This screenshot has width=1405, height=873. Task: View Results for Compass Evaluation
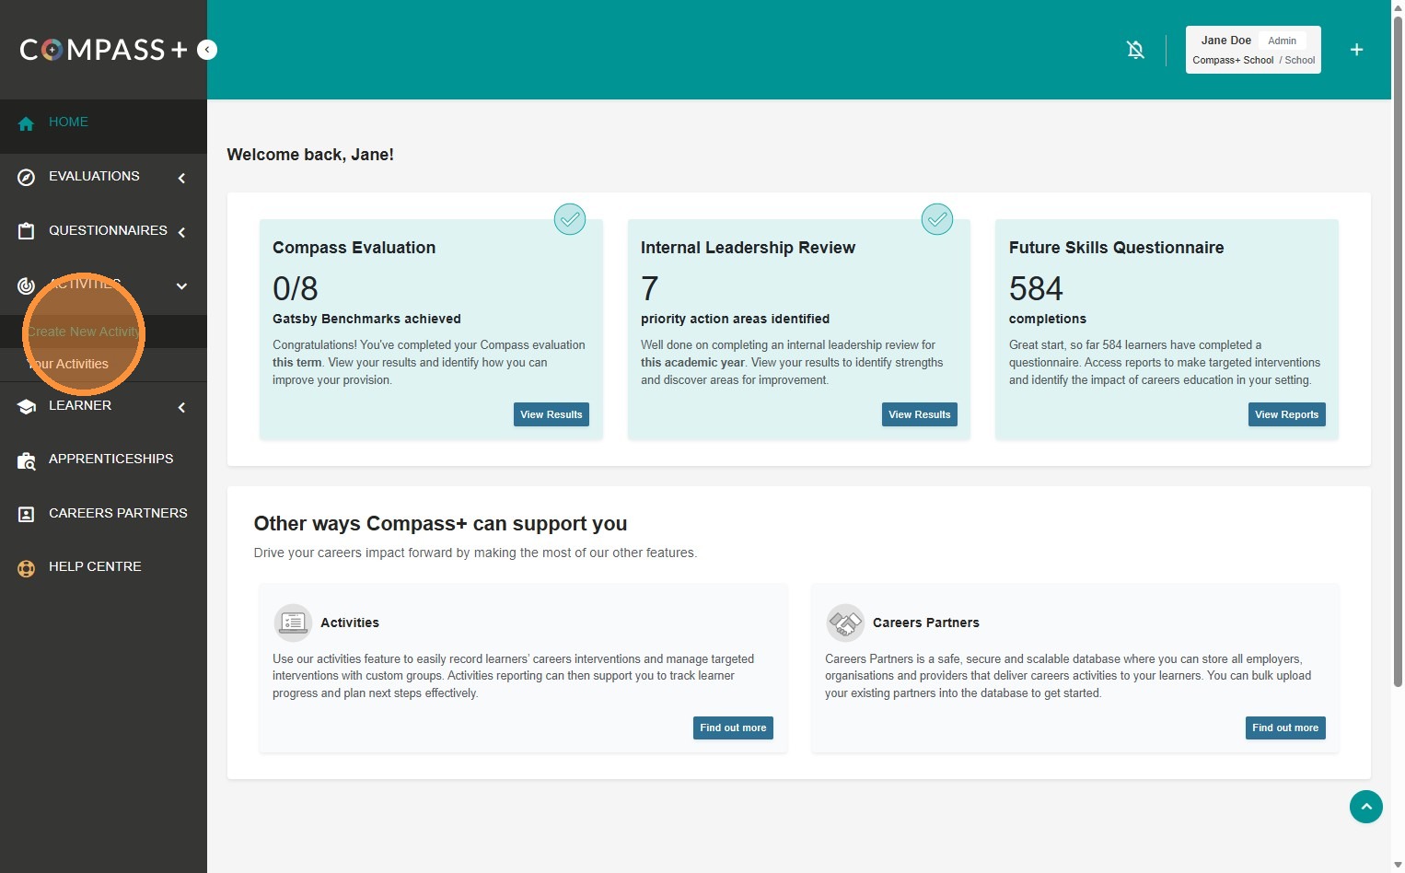pos(552,414)
